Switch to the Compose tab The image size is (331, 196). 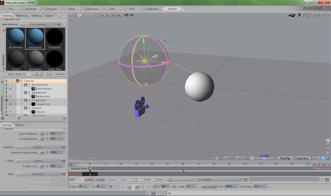tap(51, 9)
